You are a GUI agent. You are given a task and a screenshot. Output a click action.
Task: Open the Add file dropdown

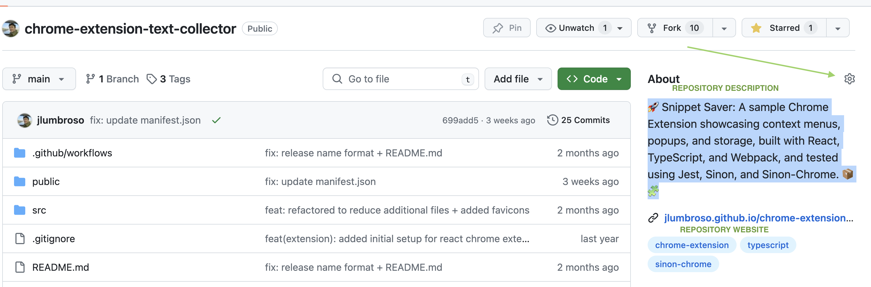click(518, 79)
